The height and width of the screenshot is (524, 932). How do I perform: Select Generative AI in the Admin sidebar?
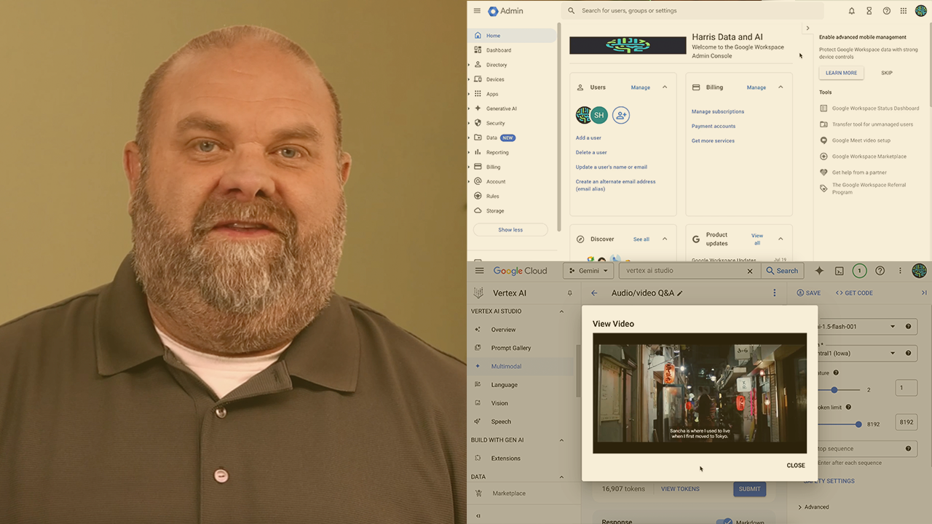[x=501, y=108]
